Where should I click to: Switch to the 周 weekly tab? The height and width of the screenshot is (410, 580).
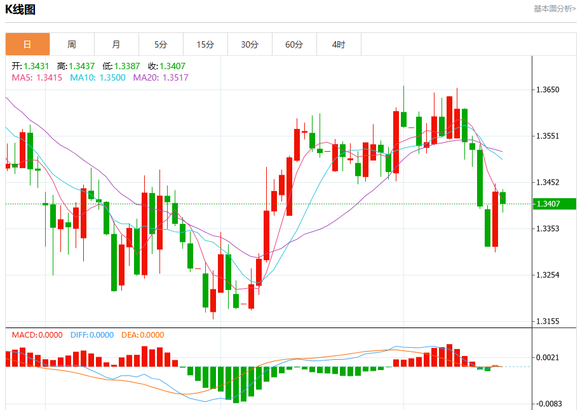(x=72, y=44)
